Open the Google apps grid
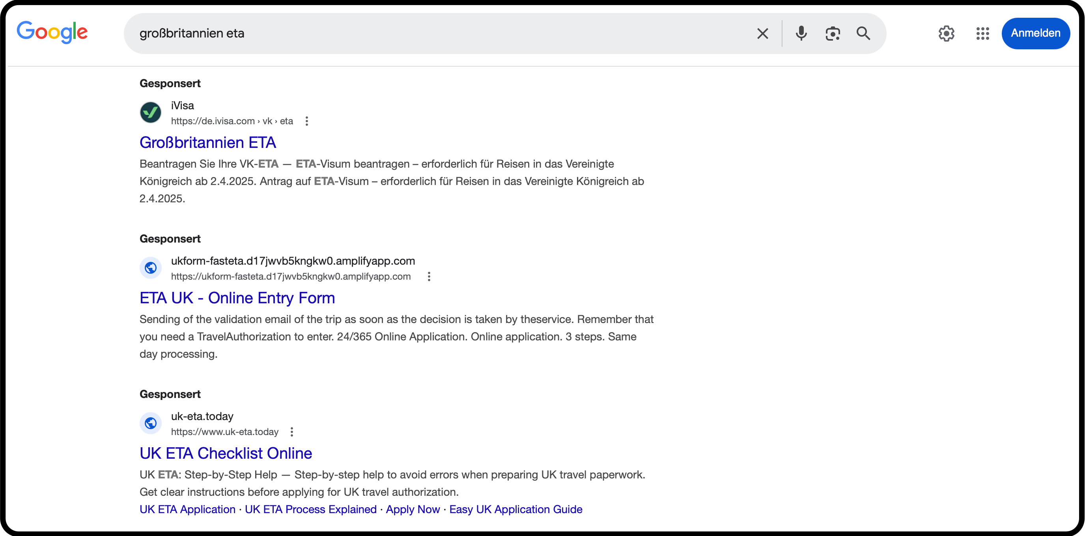 tap(982, 33)
